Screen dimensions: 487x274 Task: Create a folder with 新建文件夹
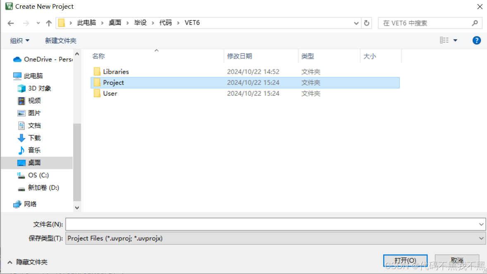coord(60,41)
